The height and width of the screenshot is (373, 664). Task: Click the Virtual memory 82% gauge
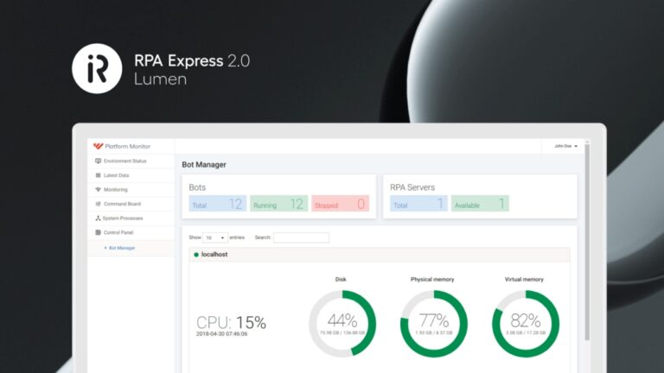pos(526,324)
